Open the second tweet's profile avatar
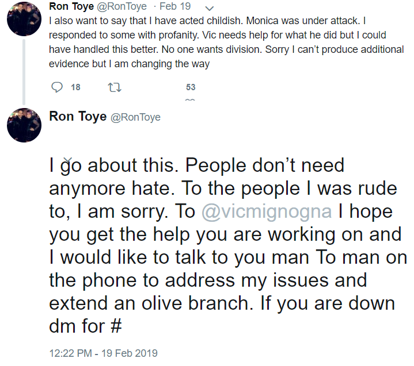Image resolution: width=414 pixels, height=366 pixels. pyautogui.click(x=24, y=125)
